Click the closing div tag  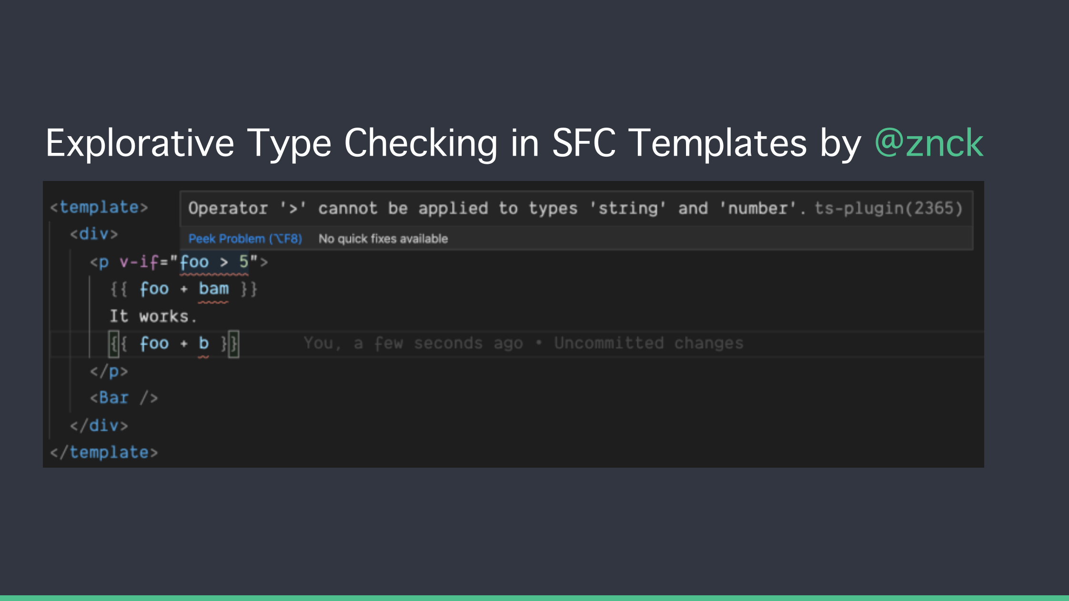[x=99, y=425]
